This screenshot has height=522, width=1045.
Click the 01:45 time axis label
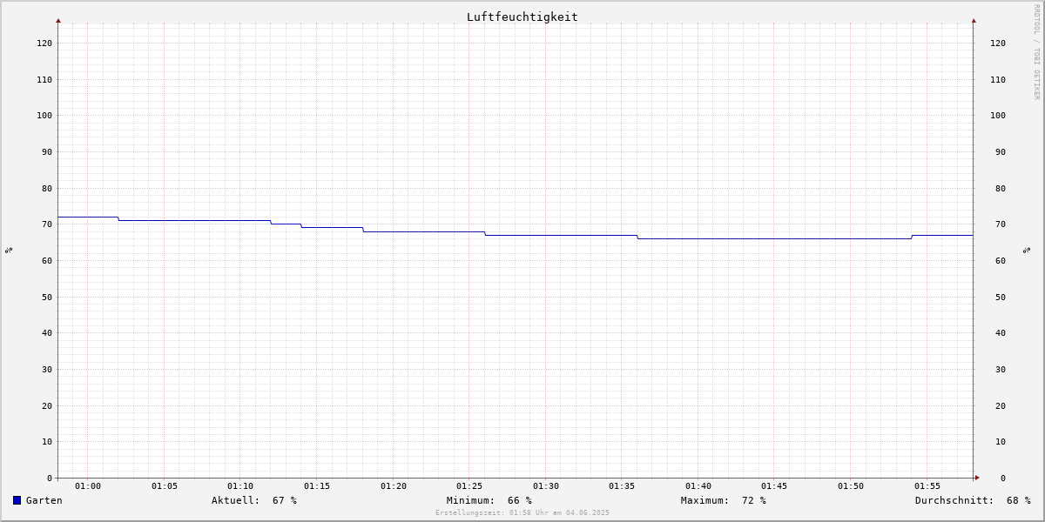pos(775,486)
